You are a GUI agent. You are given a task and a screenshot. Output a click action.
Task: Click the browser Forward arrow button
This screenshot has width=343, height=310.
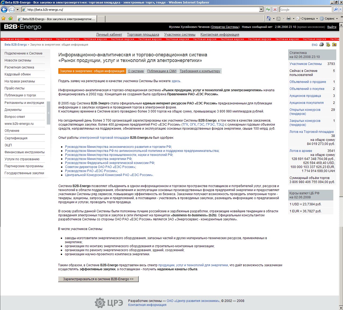click(x=12, y=9)
